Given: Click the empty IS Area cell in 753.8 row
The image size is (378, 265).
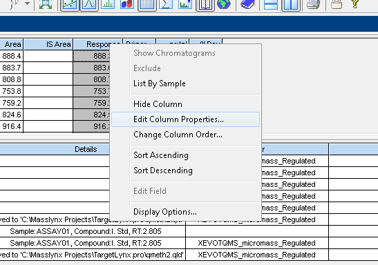Looking at the screenshot, I should (48, 91).
